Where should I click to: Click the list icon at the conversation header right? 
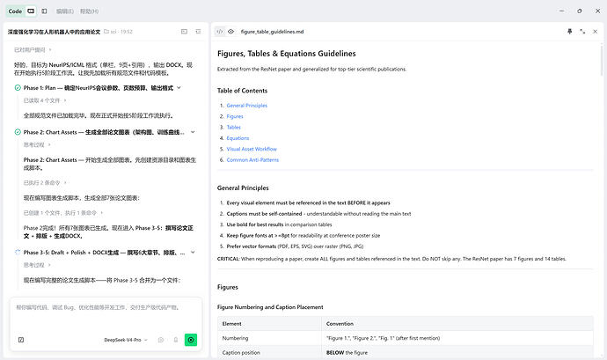pos(198,32)
